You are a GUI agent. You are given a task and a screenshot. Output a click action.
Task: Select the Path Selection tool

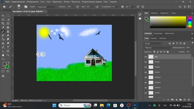(x=3, y=51)
